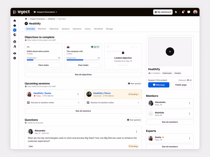Open the user profile avatar
Viewport: 210px width, 157px height.
[x=195, y=12]
